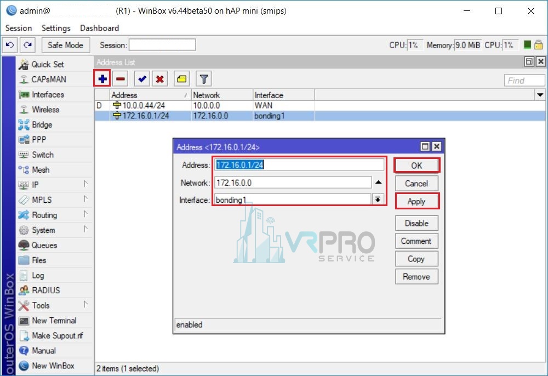Viewport: 548px width, 376px height.
Task: Click the blue checkmark enable icon
Action: pos(142,79)
